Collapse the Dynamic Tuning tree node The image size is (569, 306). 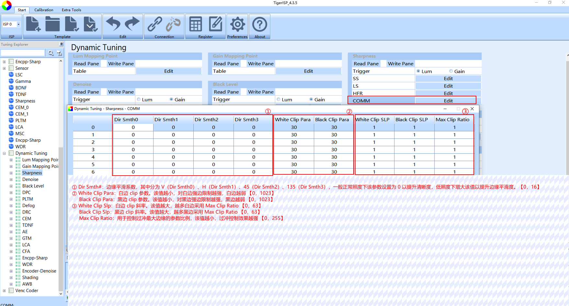click(x=4, y=153)
